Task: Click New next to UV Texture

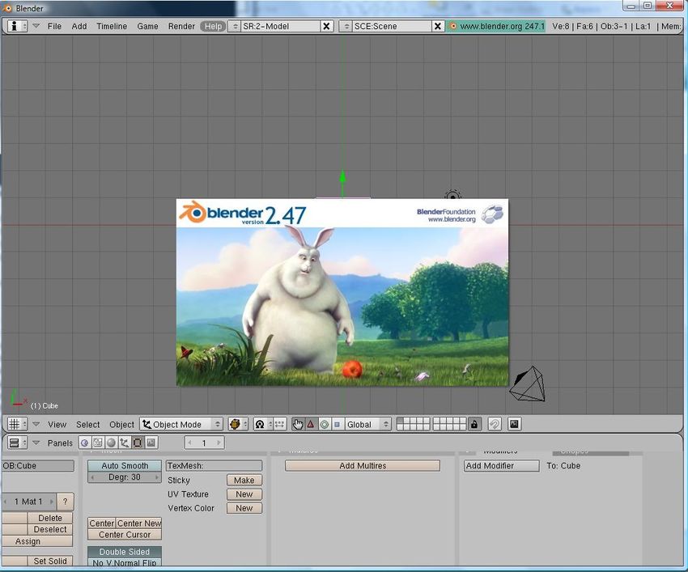Action: click(244, 494)
